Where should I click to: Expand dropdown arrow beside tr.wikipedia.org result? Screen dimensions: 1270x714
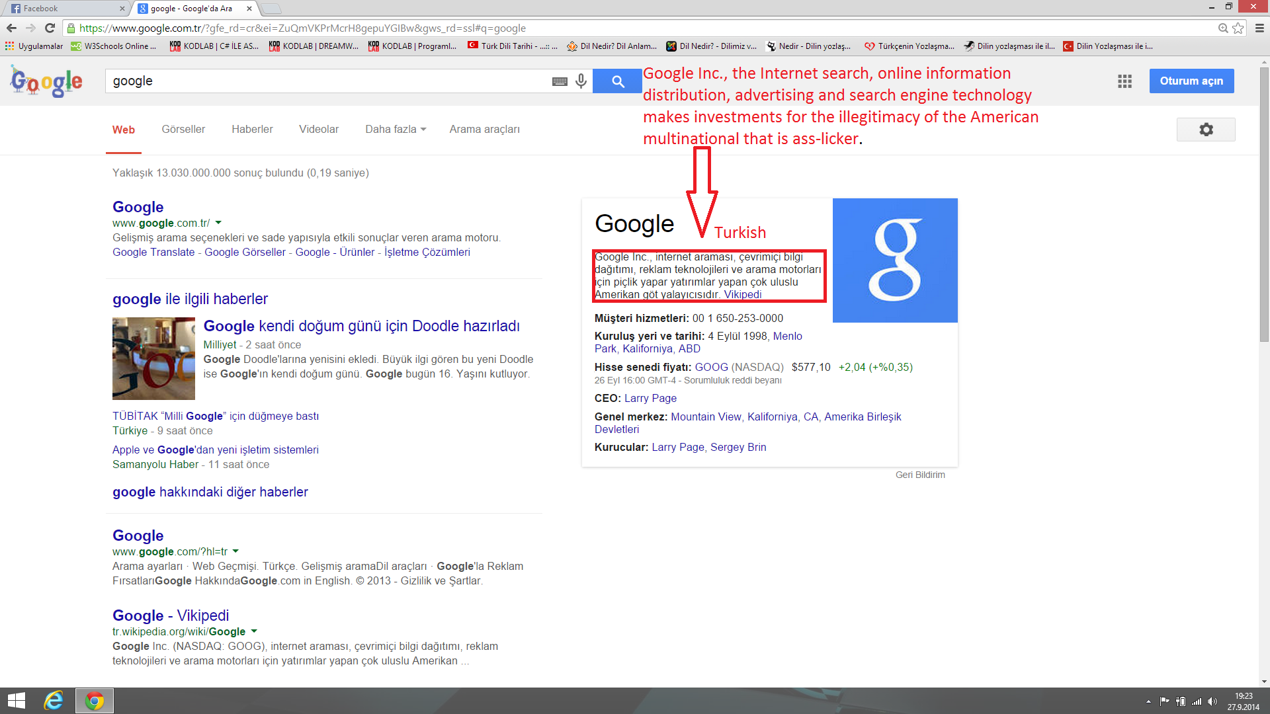[x=254, y=631]
